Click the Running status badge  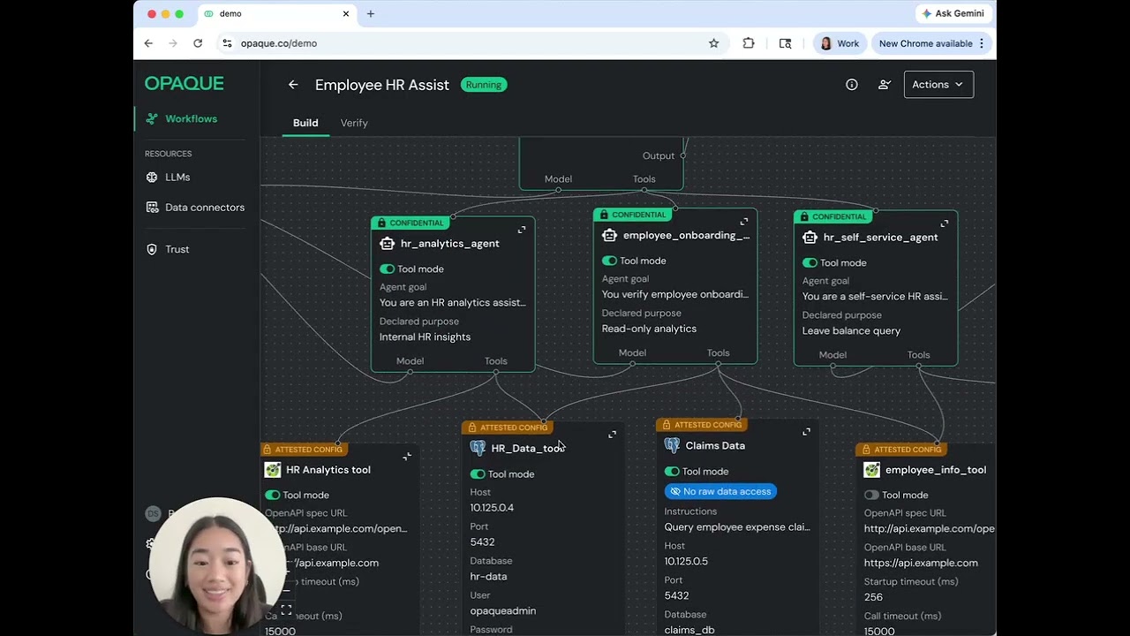(x=484, y=85)
